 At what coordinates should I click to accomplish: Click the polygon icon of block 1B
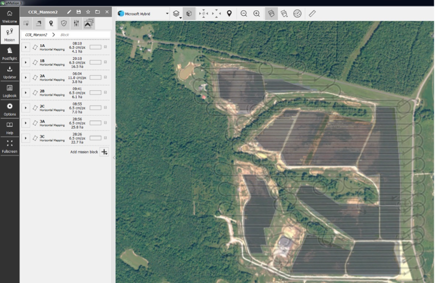[35, 63]
